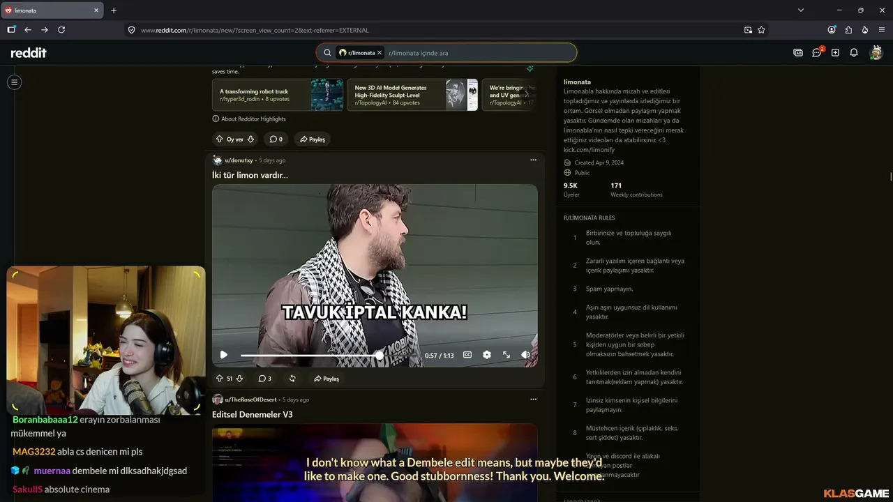Seek on the video progress bar
The image size is (893, 502).
328,356
